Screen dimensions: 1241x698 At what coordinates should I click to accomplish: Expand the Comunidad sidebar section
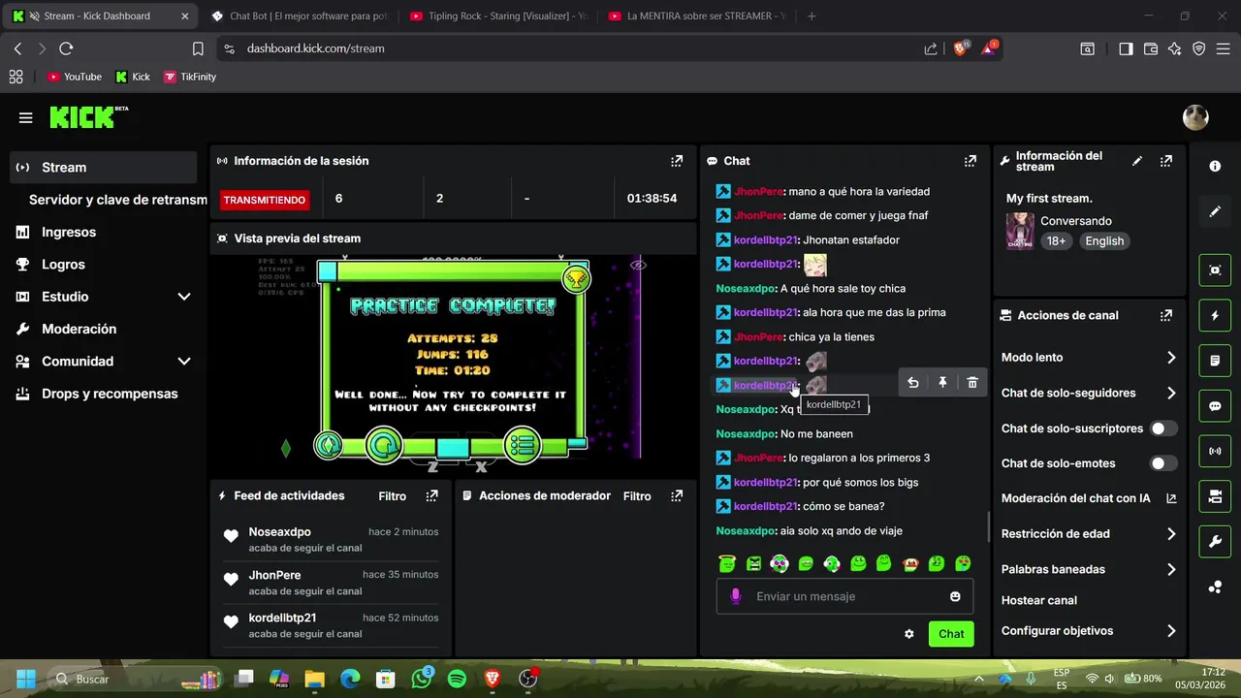pos(184,362)
